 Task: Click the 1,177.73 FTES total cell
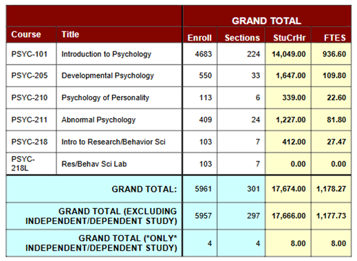pyautogui.click(x=331, y=216)
